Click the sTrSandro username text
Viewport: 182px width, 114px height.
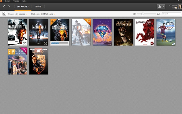point(173,5)
